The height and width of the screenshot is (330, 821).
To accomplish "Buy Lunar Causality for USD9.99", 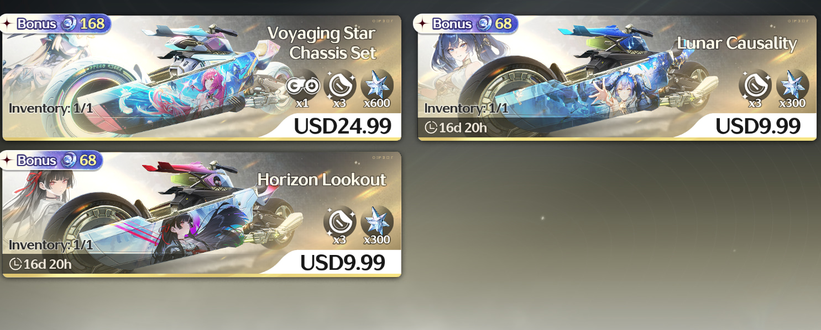I will [757, 126].
